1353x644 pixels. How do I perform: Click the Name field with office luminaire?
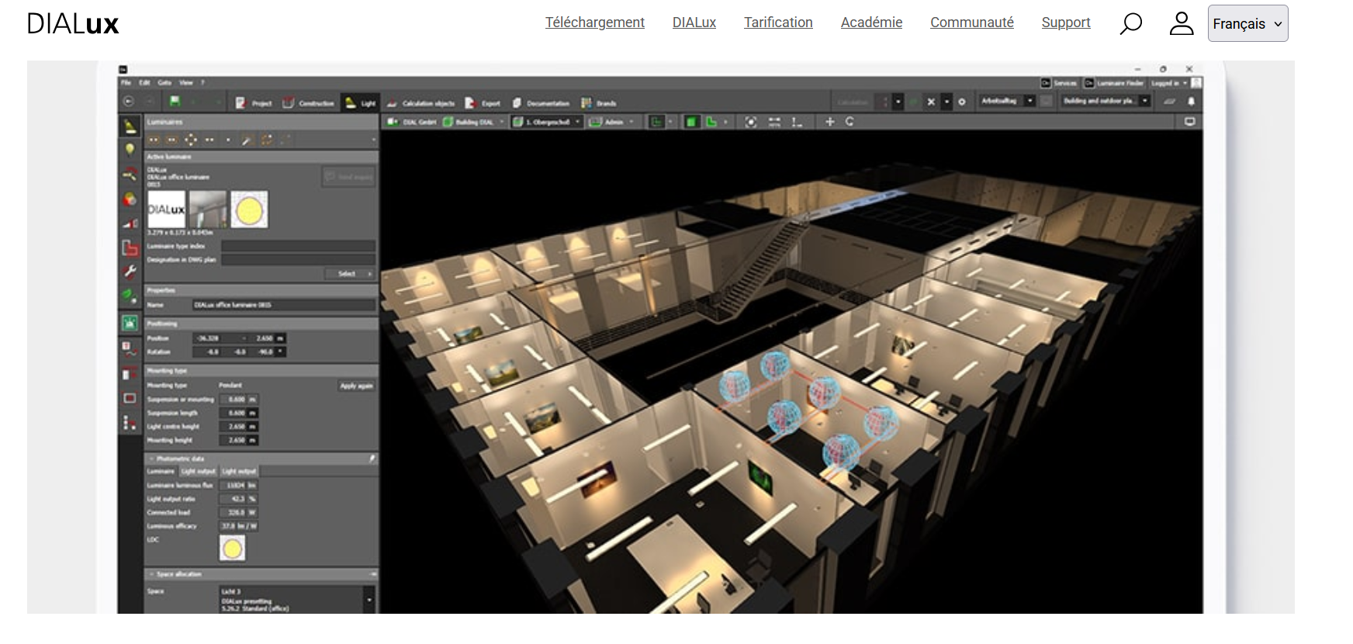(283, 305)
